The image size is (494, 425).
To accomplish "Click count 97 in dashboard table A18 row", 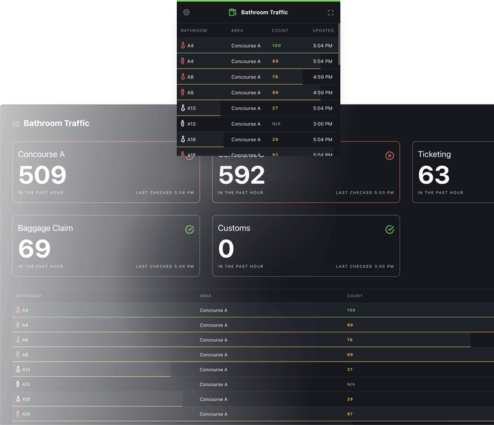I will tap(350, 414).
